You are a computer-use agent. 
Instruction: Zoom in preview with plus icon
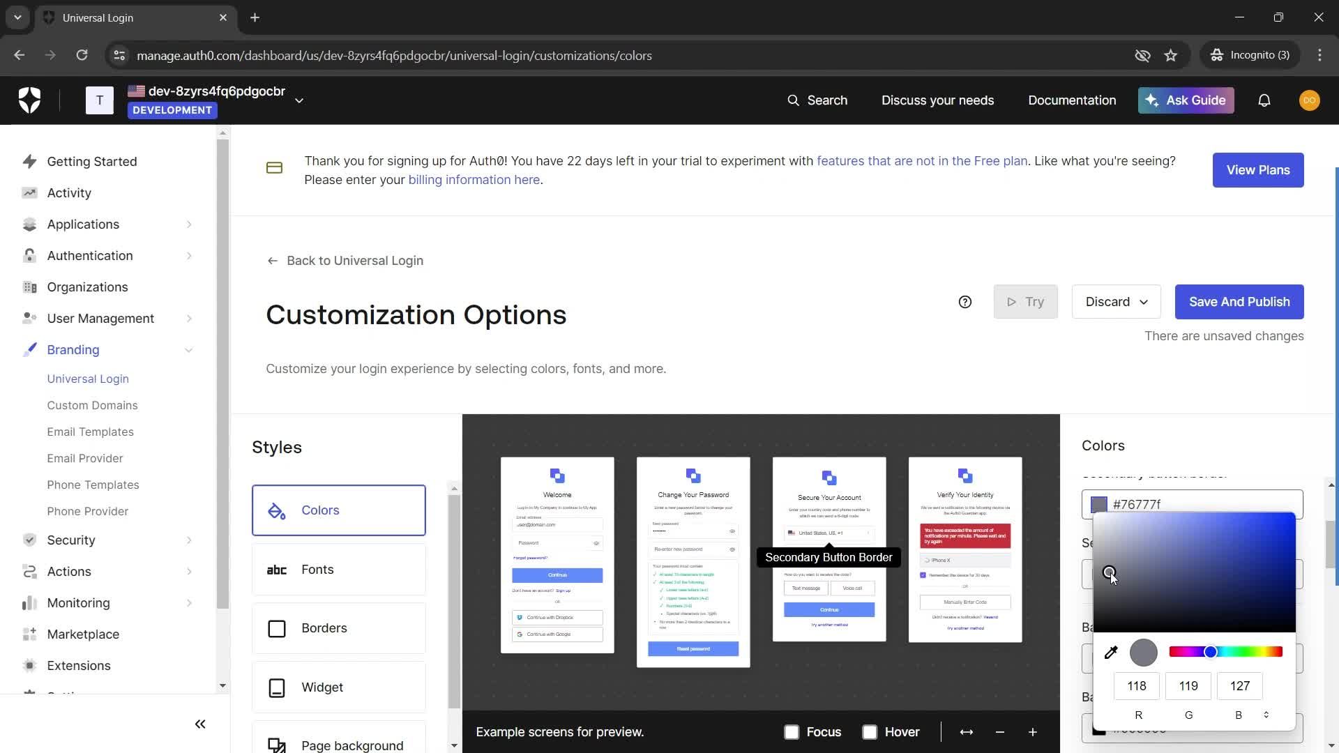1033,732
